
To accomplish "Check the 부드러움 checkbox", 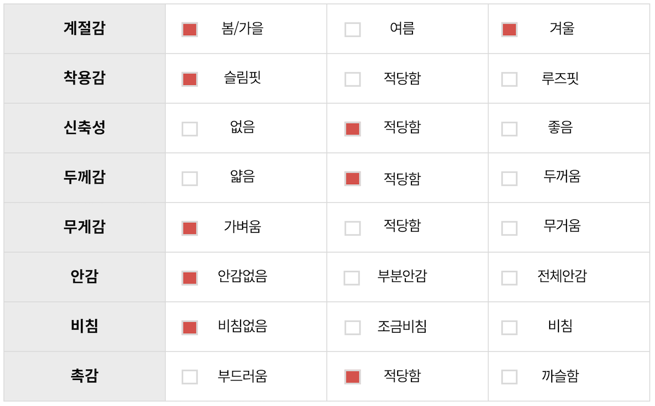I will tap(190, 377).
